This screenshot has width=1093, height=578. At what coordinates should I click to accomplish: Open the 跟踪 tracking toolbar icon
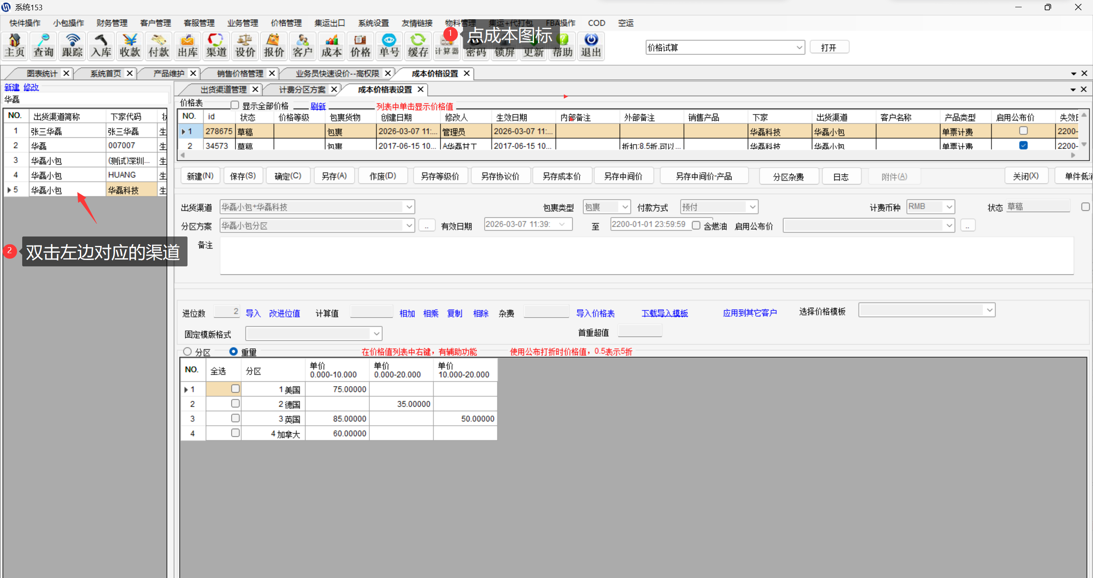[72, 46]
